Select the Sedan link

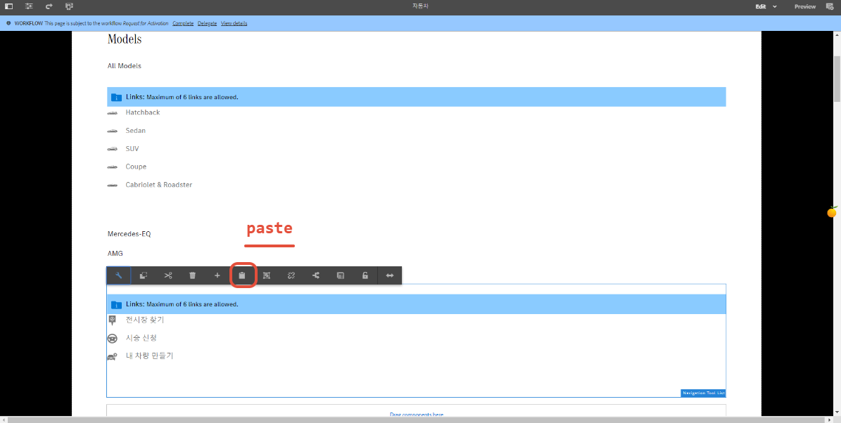click(136, 131)
